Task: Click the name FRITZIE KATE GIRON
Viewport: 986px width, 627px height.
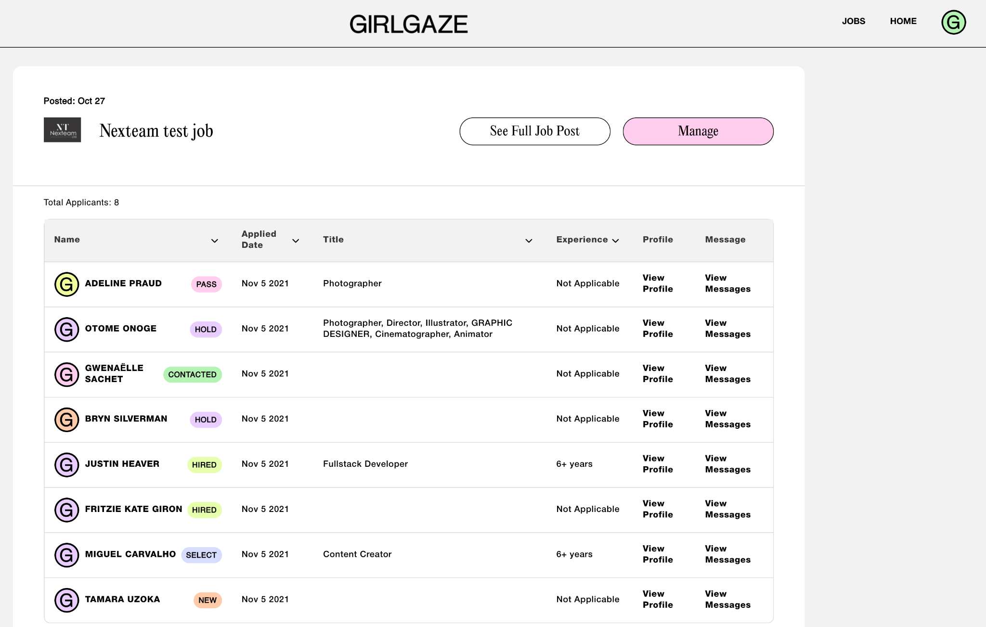Action: point(134,509)
